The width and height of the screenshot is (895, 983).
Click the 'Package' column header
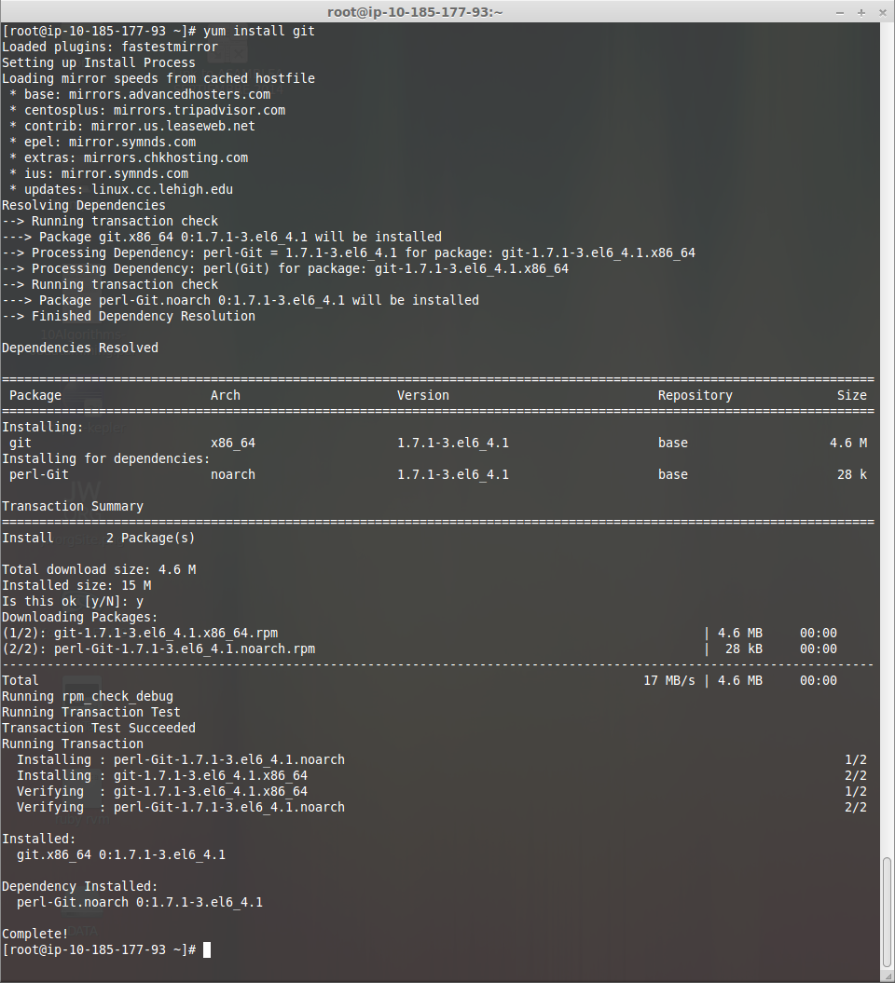pyautogui.click(x=35, y=395)
